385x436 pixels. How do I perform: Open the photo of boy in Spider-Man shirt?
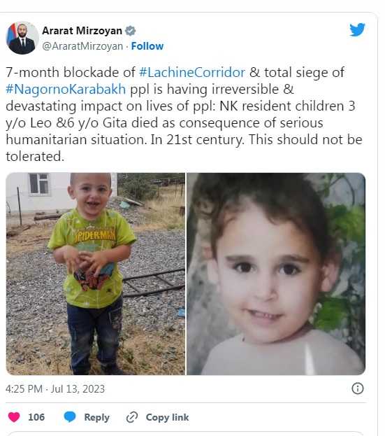pos(96,274)
